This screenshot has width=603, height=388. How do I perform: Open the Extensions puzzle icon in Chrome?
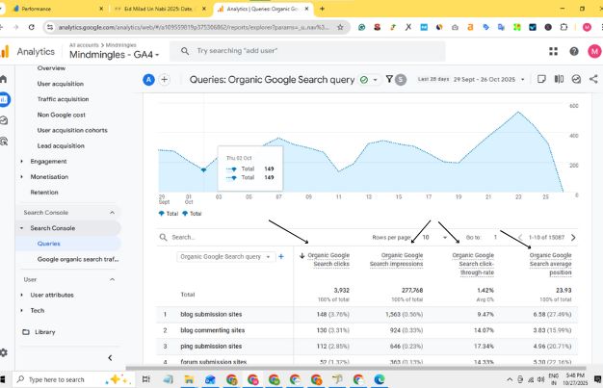[x=564, y=27]
